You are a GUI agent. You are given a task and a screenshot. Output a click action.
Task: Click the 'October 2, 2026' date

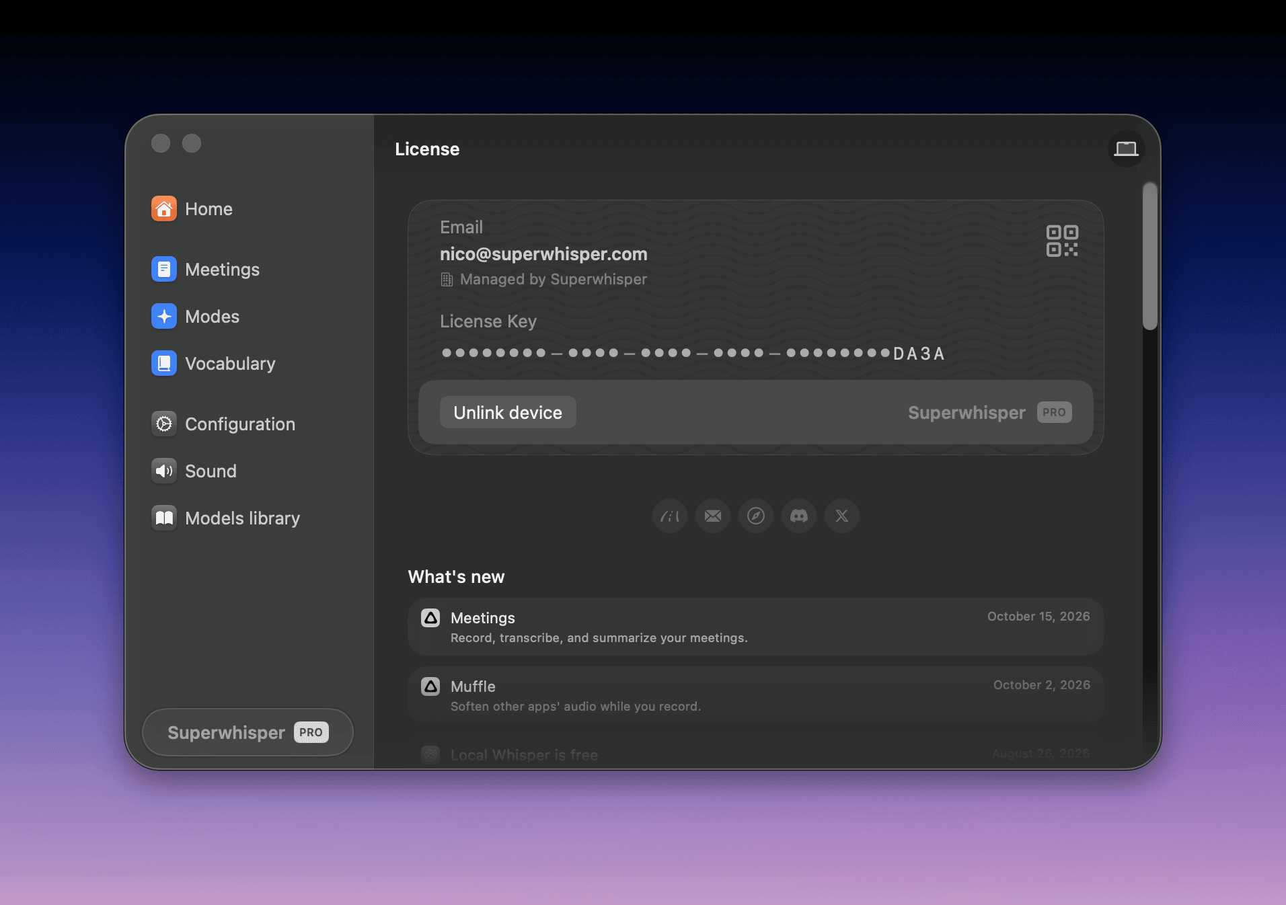1042,685
